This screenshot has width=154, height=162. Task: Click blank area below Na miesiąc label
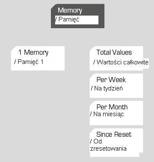pyautogui.click(x=116, y=121)
